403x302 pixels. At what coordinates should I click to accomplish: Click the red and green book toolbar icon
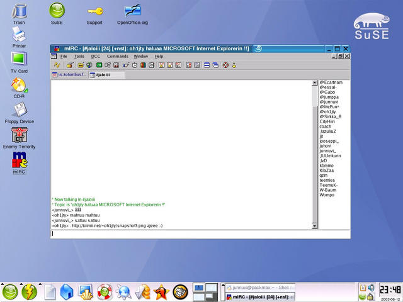(x=143, y=65)
